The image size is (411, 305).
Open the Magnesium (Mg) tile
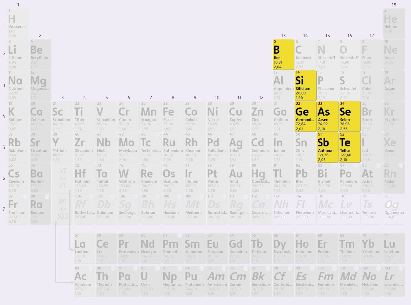[41, 85]
